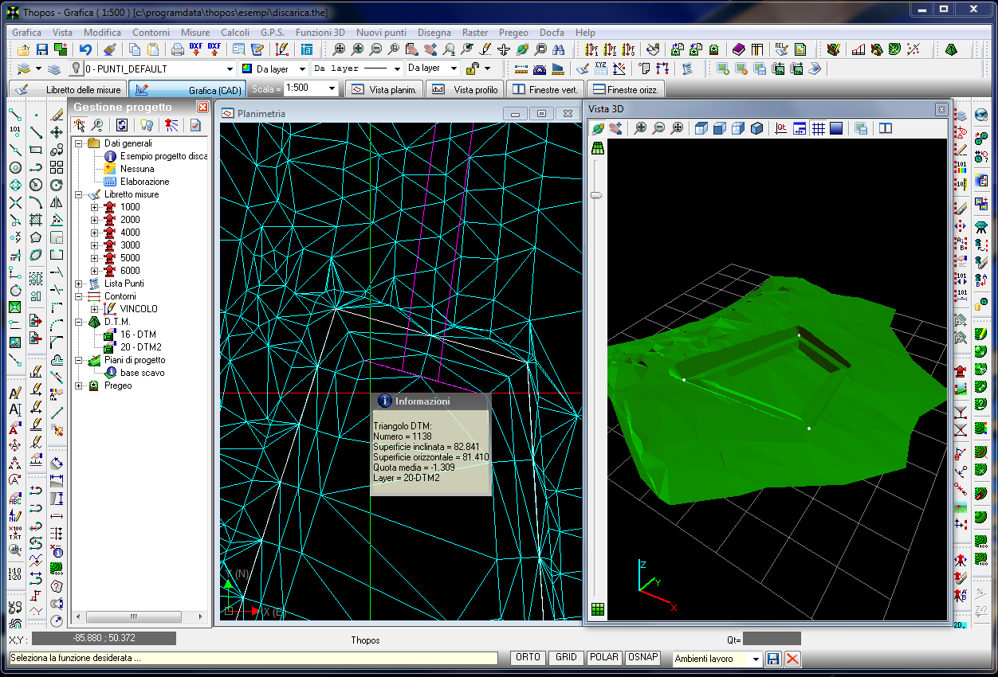Toggle OSNAP mode in status bar
Screen dimensions: 998x677
coord(642,658)
